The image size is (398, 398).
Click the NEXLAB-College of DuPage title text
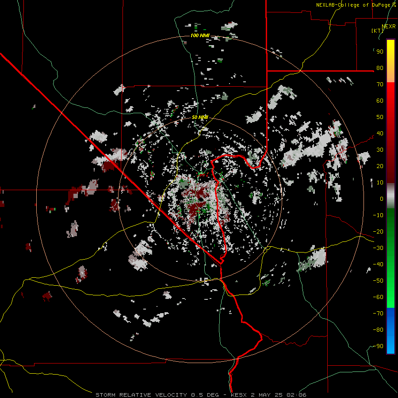point(356,5)
